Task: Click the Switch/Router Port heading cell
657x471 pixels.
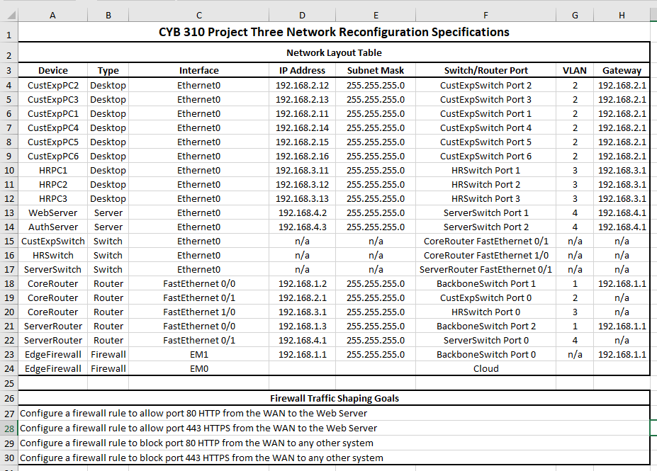Action: [x=485, y=70]
